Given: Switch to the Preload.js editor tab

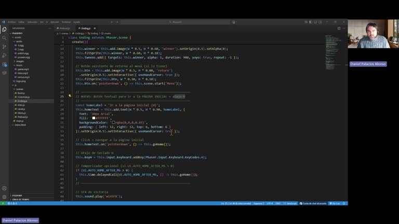Looking at the screenshot, I should (65, 29).
